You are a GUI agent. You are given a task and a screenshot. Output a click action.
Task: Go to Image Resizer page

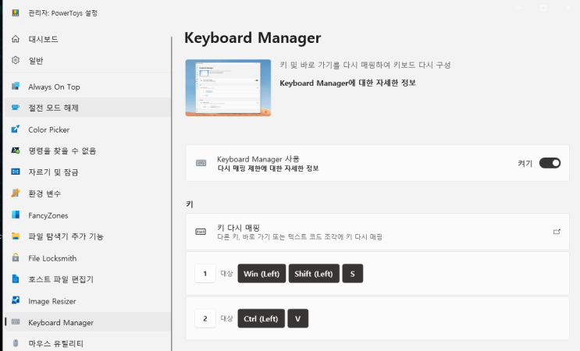87,301
